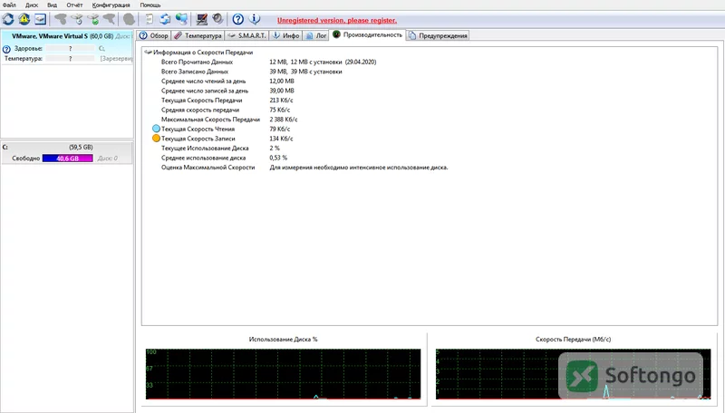Select the Максимальная Скорость Передачи row
Screen dimensions: 725x413
coord(229,120)
